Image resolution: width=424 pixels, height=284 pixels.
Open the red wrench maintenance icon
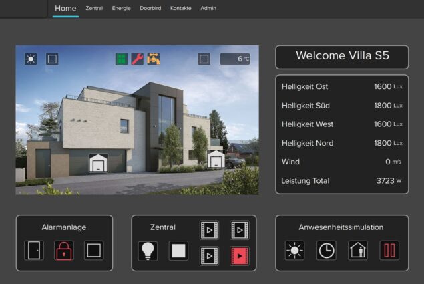tap(138, 59)
